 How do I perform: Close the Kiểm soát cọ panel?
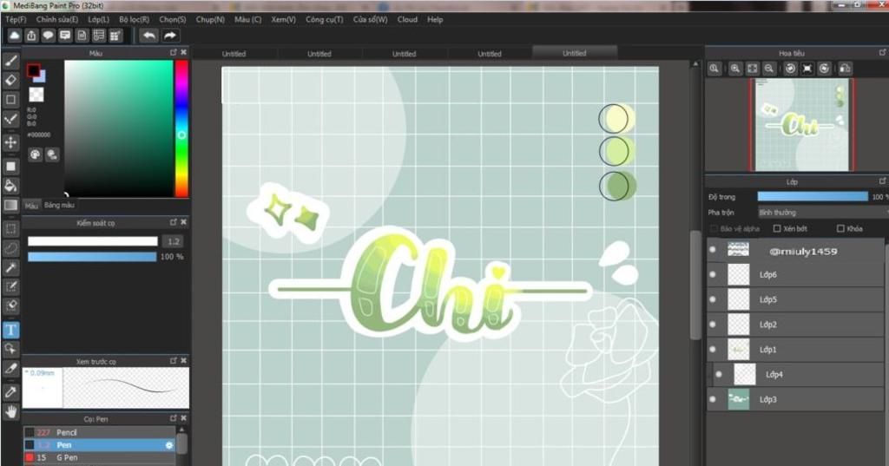183,222
